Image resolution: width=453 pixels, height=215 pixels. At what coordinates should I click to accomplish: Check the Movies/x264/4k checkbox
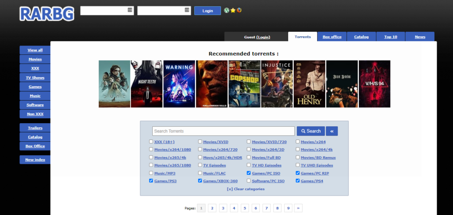pos(298,149)
